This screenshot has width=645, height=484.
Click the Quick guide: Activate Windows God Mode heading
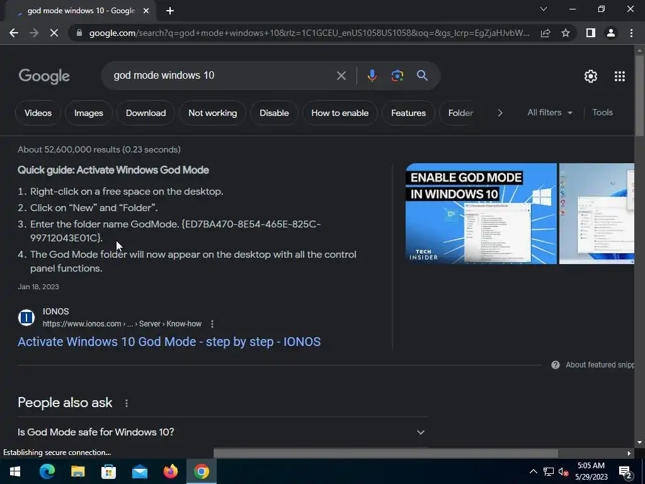[113, 170]
